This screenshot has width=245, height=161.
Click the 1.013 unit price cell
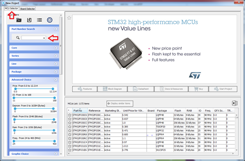(134, 146)
